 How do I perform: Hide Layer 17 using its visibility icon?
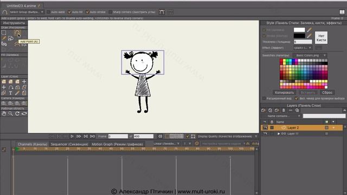point(265,134)
